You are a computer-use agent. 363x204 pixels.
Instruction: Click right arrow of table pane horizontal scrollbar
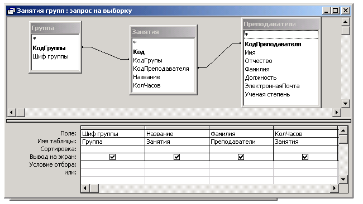click(x=336, y=113)
